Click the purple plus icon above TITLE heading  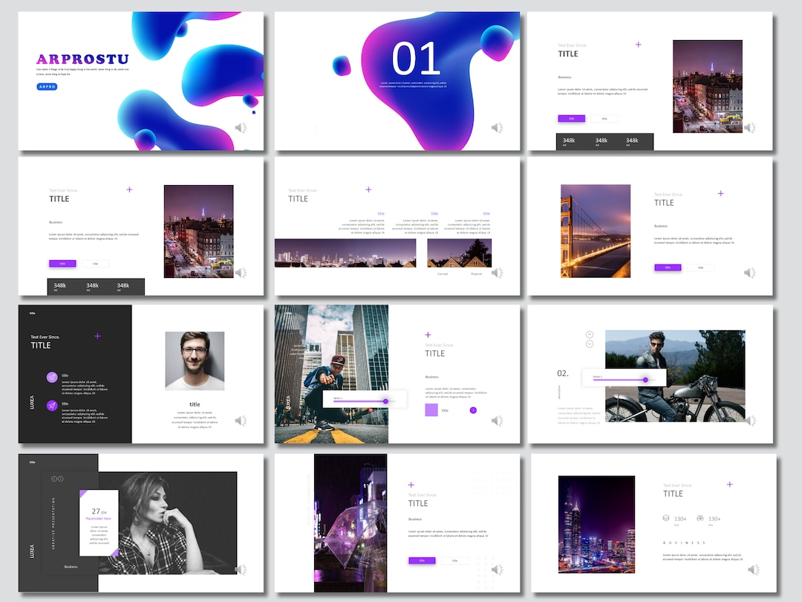tap(638, 45)
